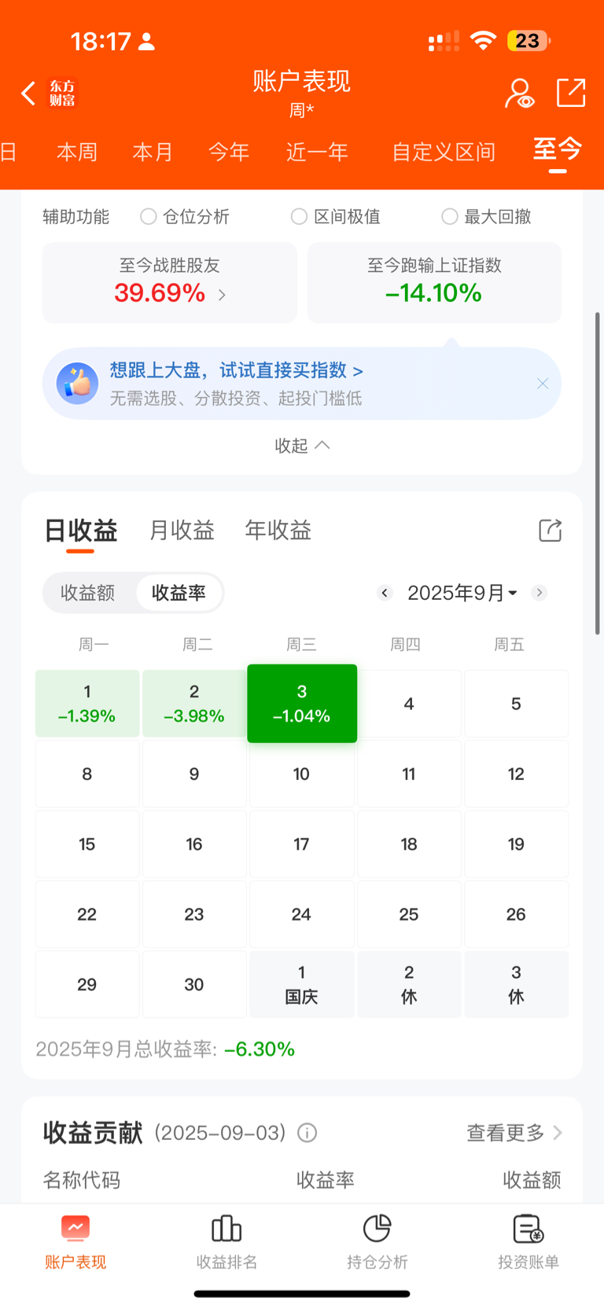Select the 仓位分析 radio option
604x1309 pixels.
click(148, 216)
